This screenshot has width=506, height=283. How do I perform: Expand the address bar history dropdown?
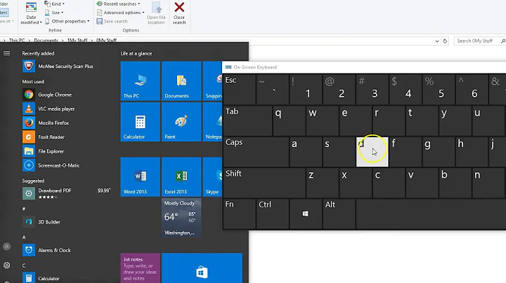[x=437, y=41]
